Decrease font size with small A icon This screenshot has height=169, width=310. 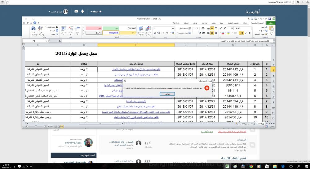coord(221,29)
